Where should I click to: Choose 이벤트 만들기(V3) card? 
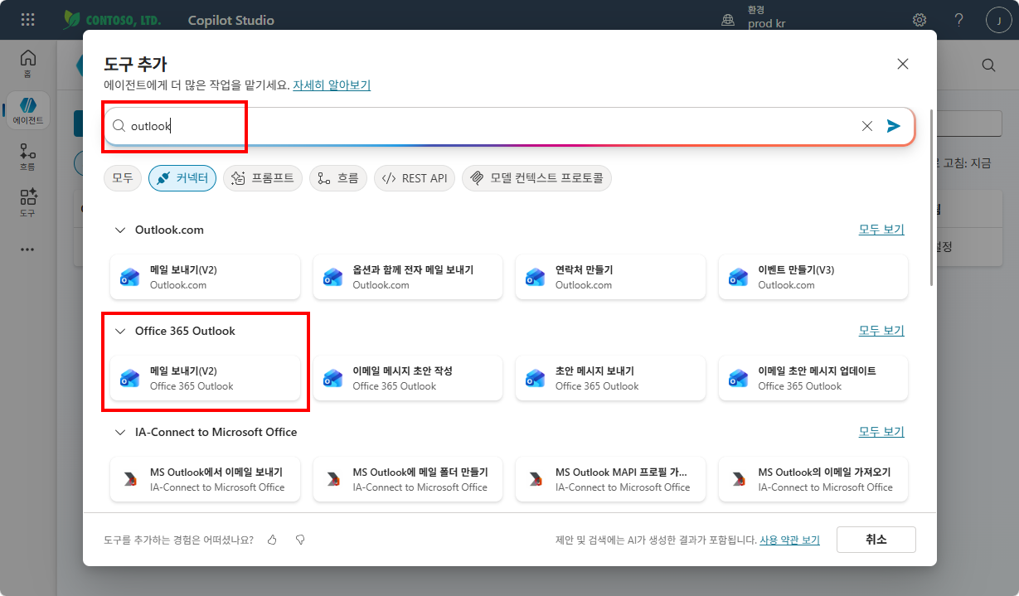(x=813, y=277)
